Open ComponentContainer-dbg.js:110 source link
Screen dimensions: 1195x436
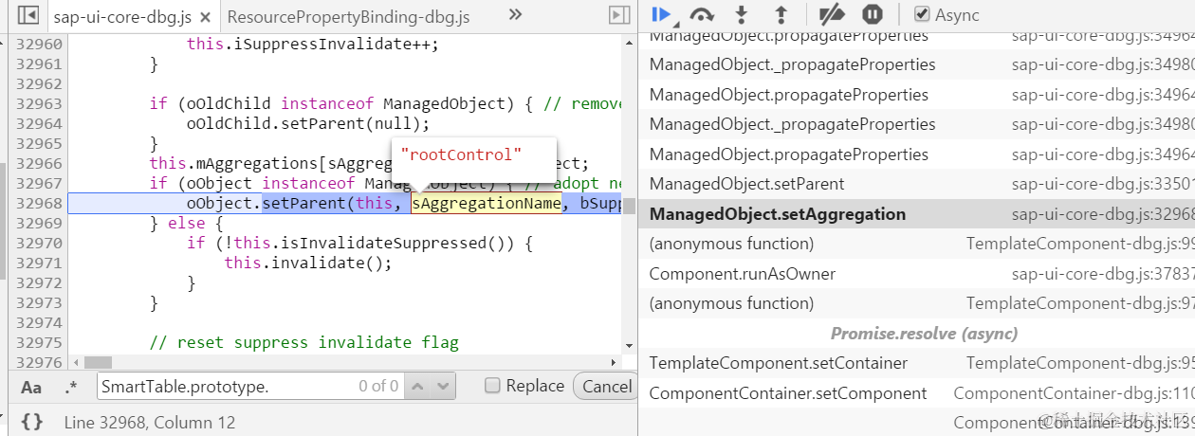point(1074,393)
